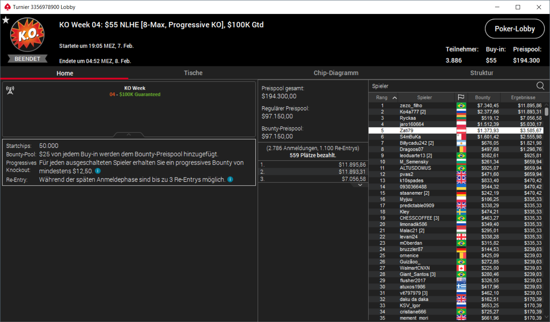
Task: Collapse the KO Week banner panel
Action: point(129,135)
